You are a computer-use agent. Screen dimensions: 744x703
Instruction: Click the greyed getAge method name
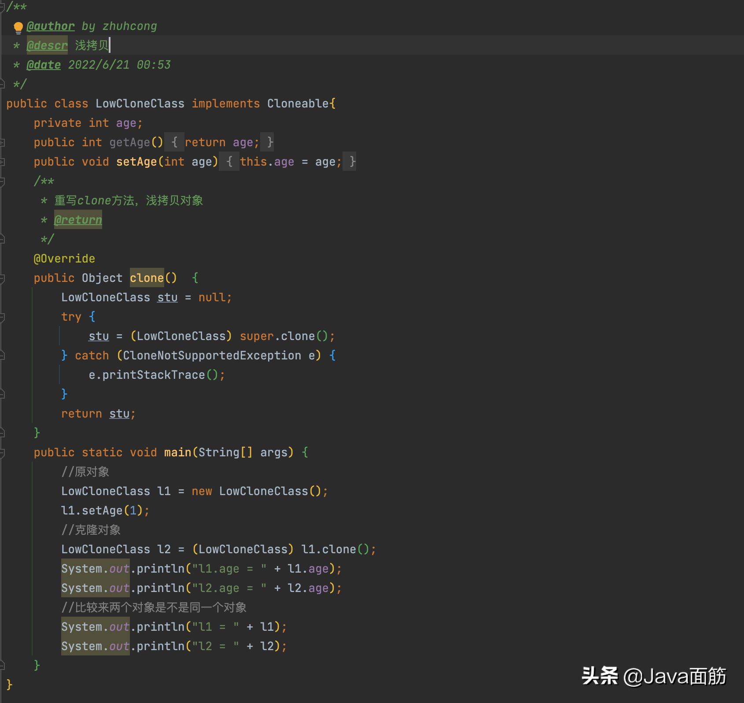(130, 142)
